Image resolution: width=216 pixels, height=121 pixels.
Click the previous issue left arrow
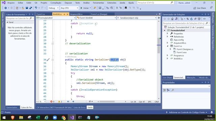pos(68,102)
